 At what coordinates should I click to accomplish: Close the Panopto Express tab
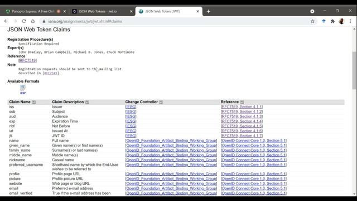click(x=65, y=11)
